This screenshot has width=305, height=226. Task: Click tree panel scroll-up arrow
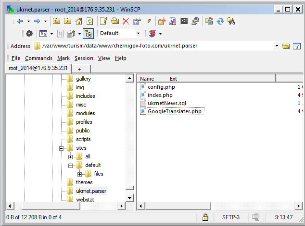129,79
